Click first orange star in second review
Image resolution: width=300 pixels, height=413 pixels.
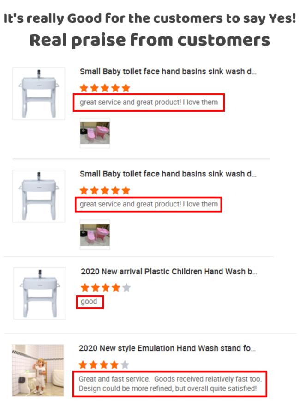coord(84,190)
